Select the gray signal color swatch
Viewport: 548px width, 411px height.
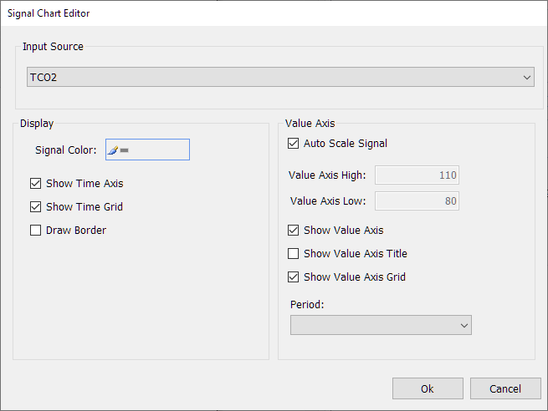coord(125,150)
